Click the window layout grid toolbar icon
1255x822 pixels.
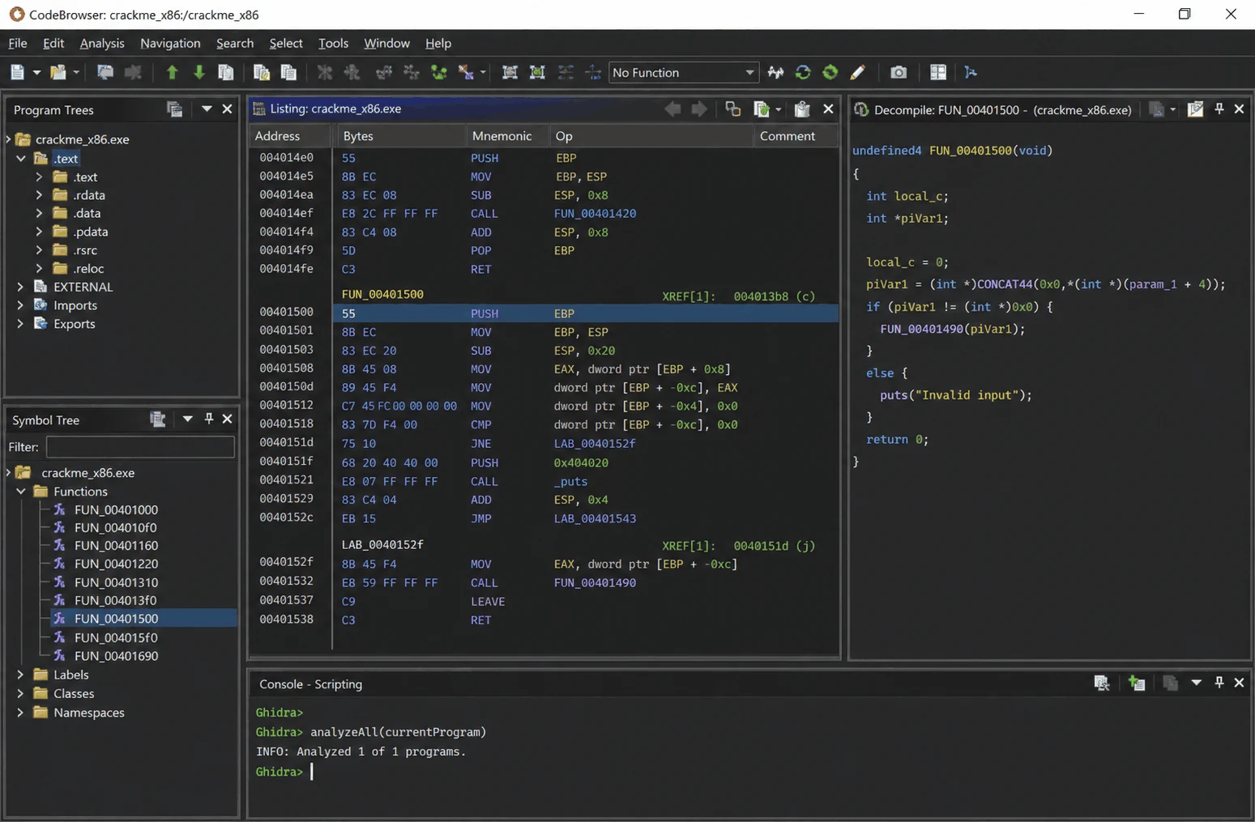click(x=938, y=72)
